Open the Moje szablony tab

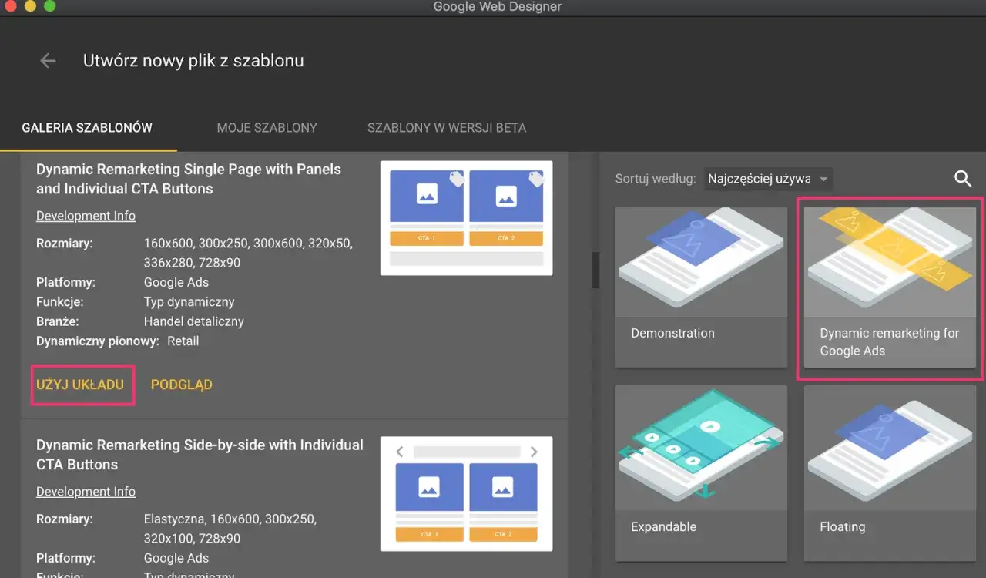tap(267, 128)
